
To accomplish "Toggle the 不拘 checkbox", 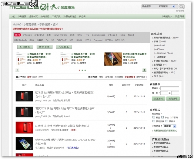I will pos(171,117).
